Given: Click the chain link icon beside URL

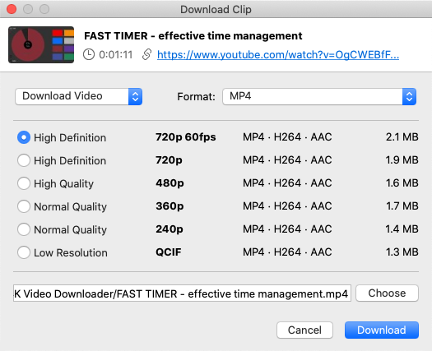Looking at the screenshot, I should [146, 54].
